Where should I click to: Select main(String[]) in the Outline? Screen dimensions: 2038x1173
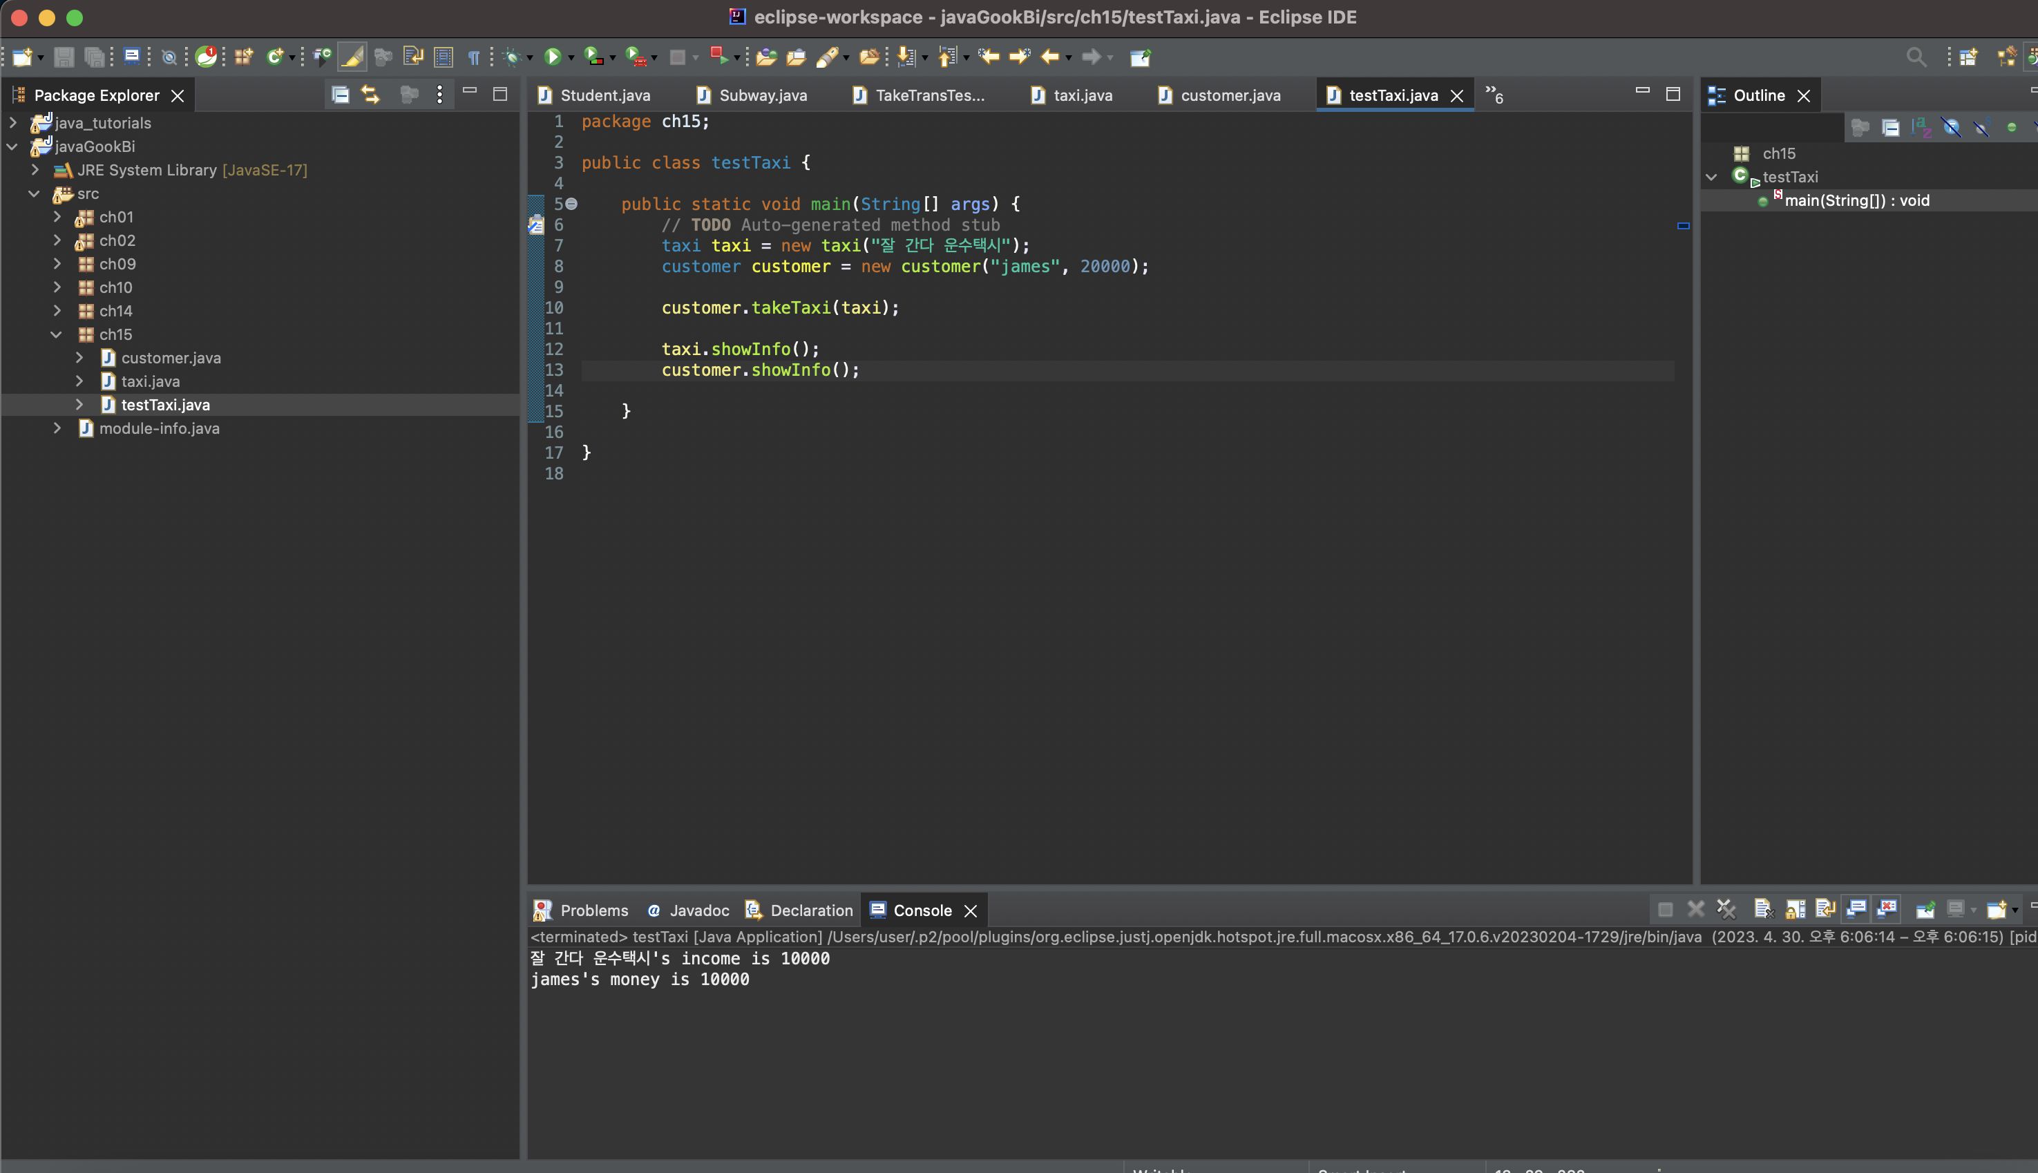[x=1856, y=200]
